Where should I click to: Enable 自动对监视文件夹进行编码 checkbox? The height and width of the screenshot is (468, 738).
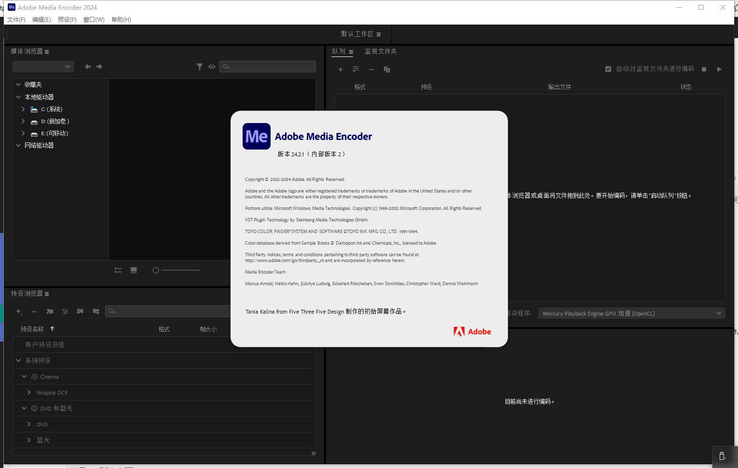608,69
